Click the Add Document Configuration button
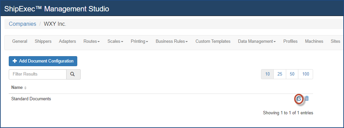 (x=43, y=61)
